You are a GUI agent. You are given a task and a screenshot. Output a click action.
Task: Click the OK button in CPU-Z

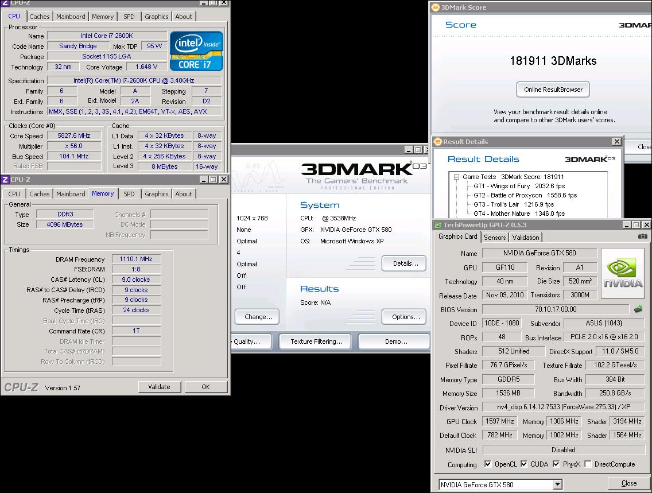coord(206,387)
